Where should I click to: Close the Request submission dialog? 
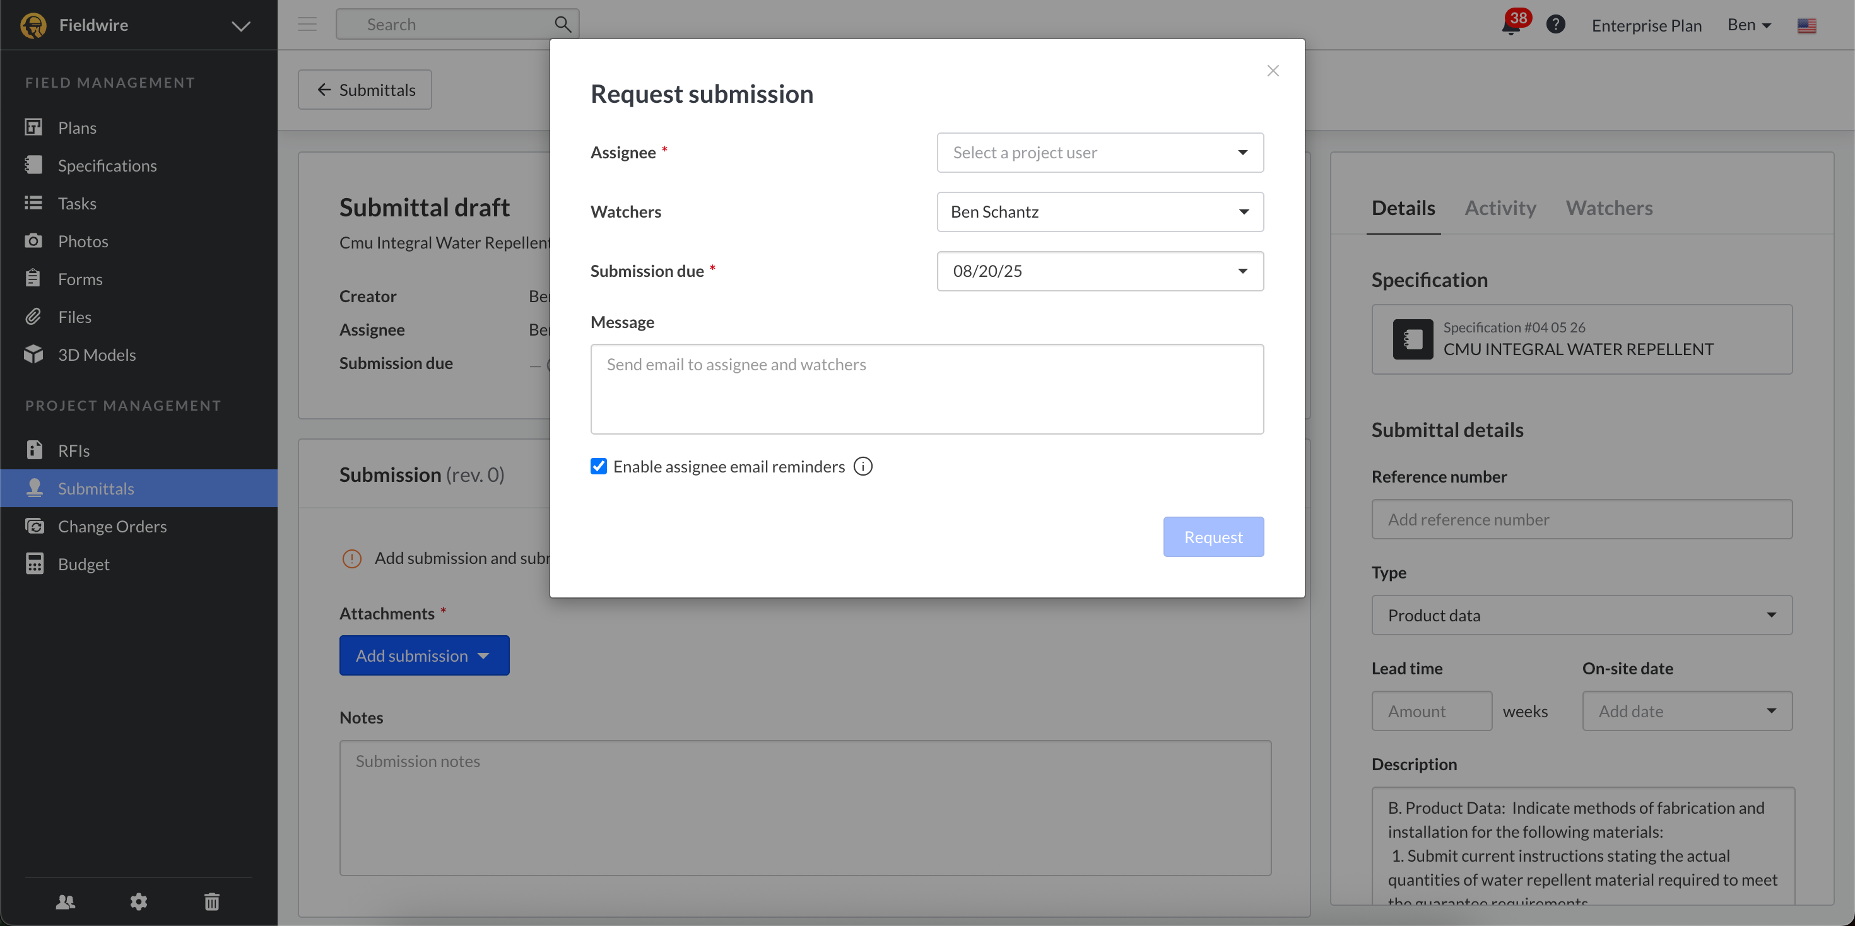(x=1273, y=71)
